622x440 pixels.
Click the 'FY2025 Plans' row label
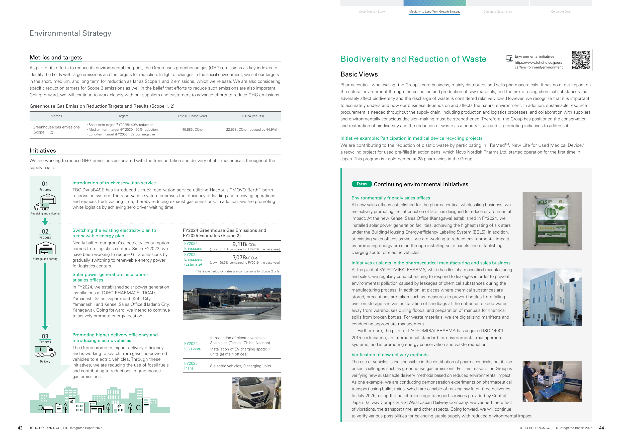[191, 366]
